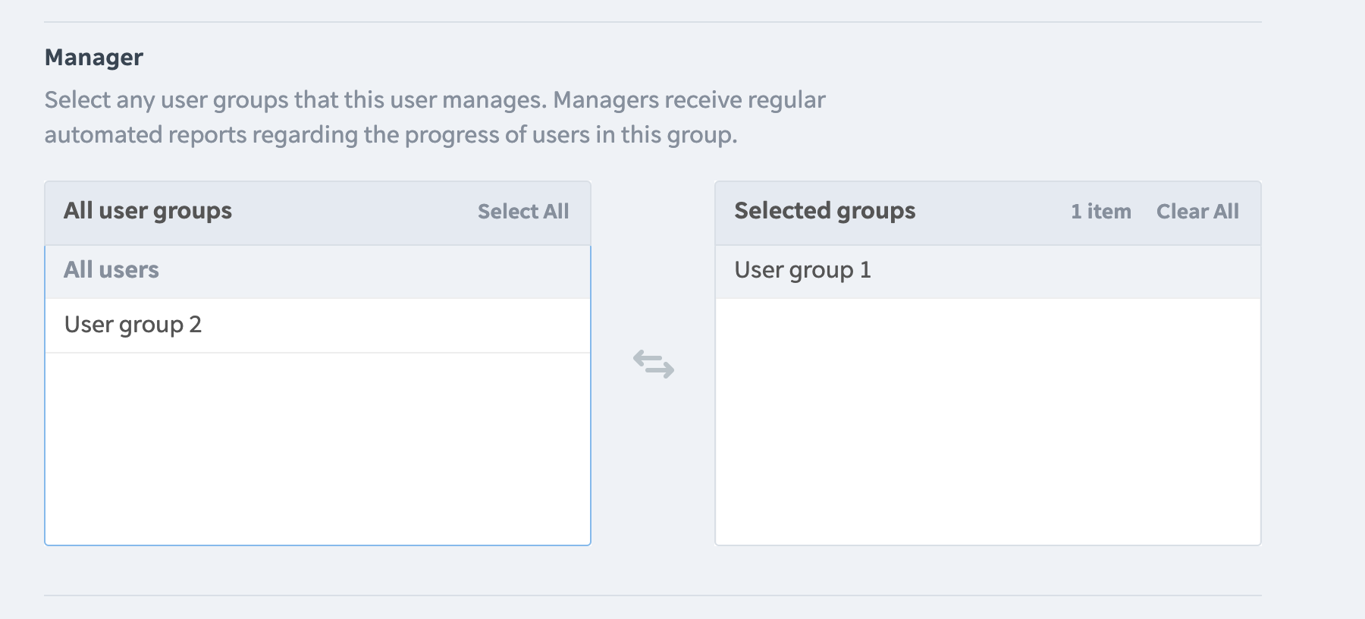Select User group 2 in the list
The height and width of the screenshot is (619, 1365).
[318, 325]
